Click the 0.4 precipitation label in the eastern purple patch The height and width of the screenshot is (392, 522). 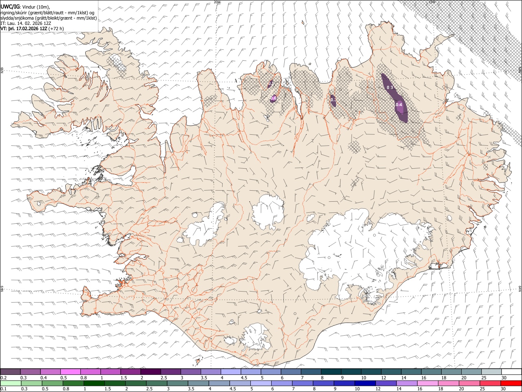click(399, 105)
